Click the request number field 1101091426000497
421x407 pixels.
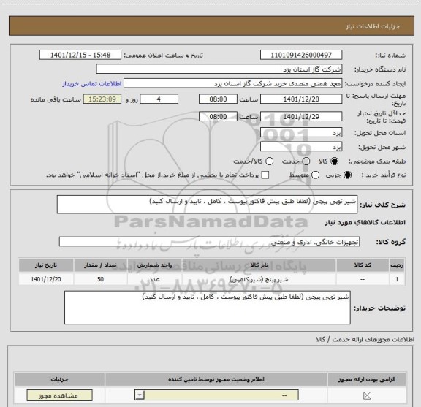(301, 55)
